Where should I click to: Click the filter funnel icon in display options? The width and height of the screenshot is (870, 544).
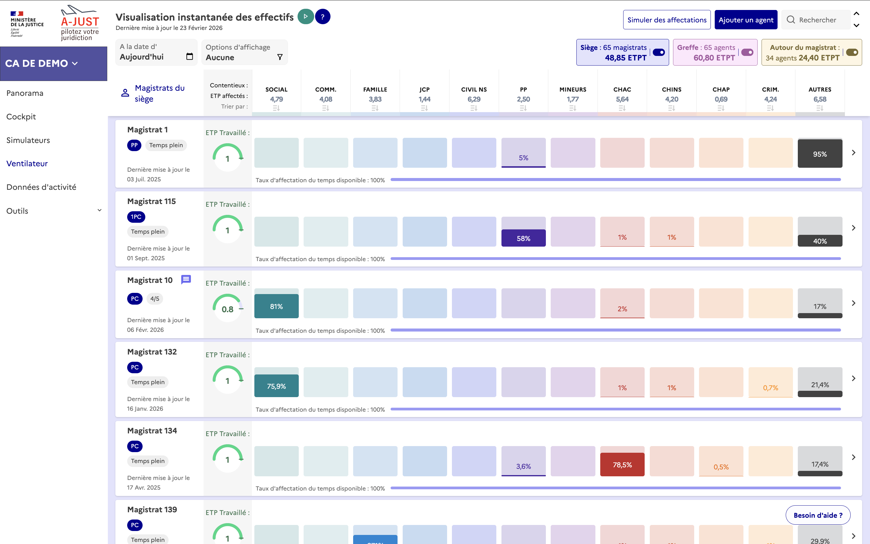point(280,57)
